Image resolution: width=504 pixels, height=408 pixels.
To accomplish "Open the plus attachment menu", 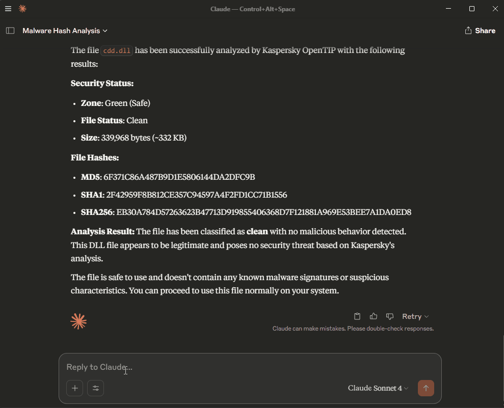I will pos(74,388).
